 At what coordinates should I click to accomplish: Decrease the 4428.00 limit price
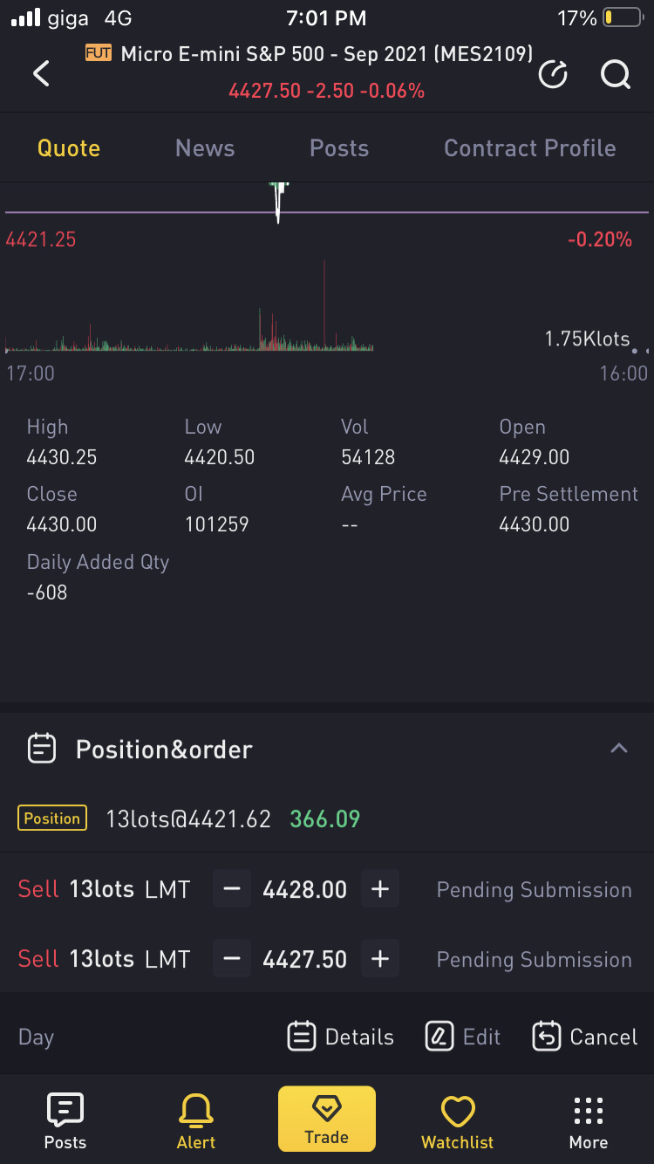point(232,889)
